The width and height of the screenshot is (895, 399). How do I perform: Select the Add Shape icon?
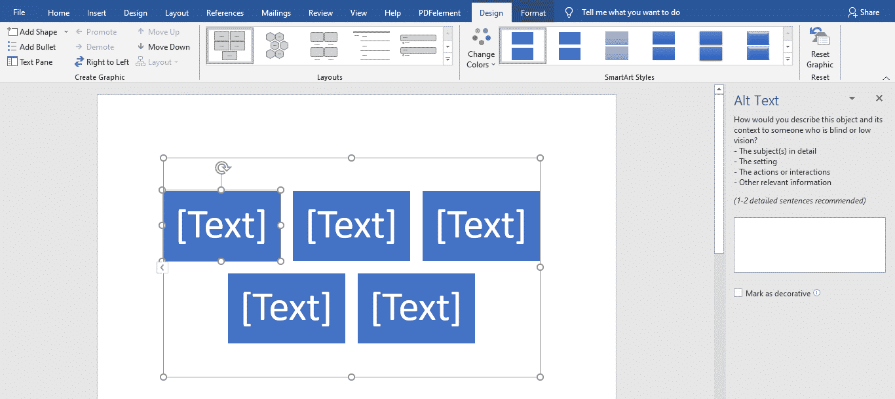click(x=11, y=31)
